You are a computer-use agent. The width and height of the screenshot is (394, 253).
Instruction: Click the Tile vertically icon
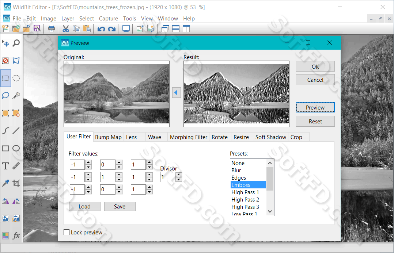click(x=186, y=28)
